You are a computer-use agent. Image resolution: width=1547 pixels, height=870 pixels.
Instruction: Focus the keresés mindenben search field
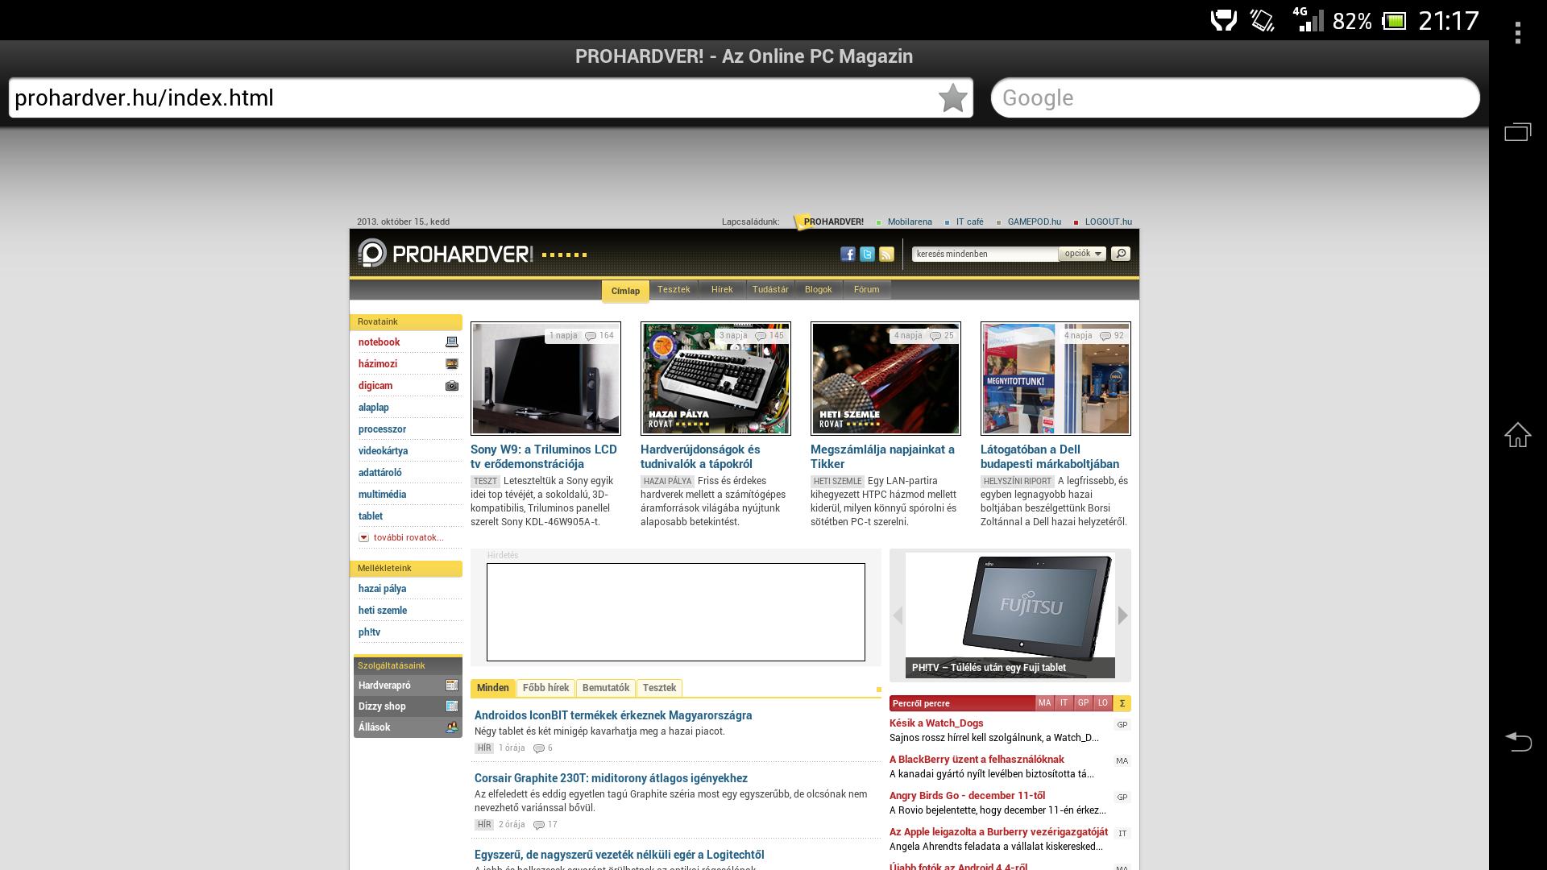click(x=985, y=254)
